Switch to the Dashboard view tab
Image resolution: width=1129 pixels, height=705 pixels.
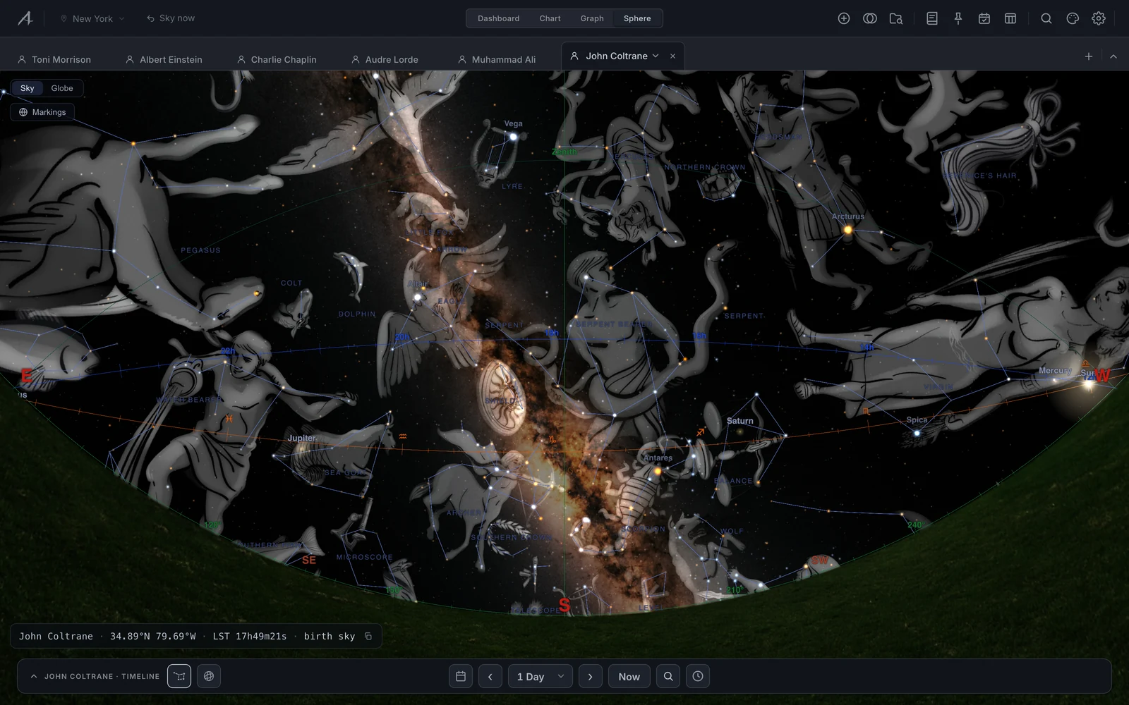click(498, 18)
